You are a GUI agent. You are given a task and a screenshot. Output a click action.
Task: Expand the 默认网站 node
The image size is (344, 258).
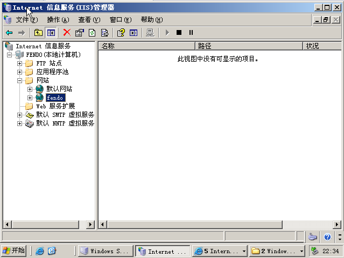[x=30, y=89]
